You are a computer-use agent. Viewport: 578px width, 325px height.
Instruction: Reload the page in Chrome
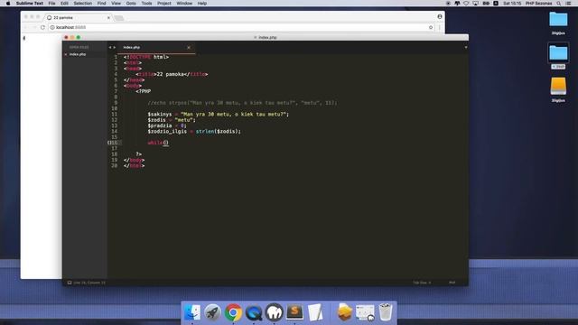(42, 27)
